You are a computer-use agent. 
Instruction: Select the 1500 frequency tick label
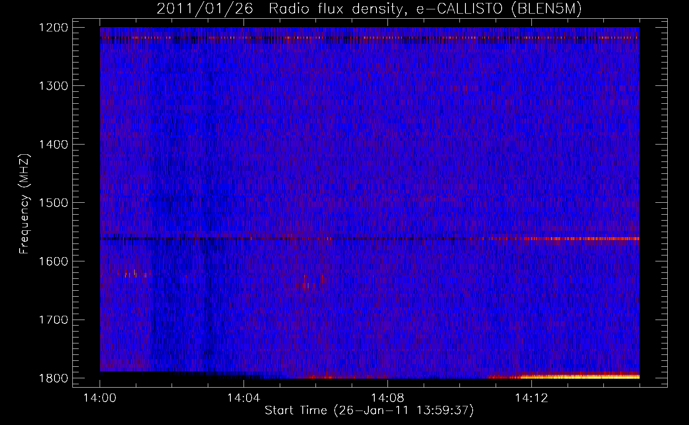click(53, 203)
